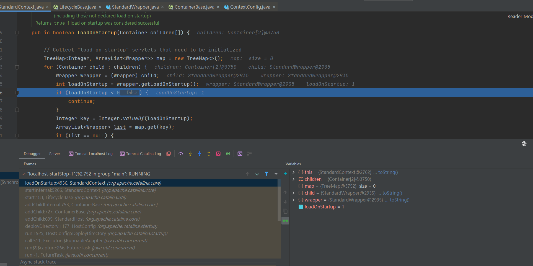Expand the 'this' variable node
Screen dimensions: 533x266
pos(293,172)
